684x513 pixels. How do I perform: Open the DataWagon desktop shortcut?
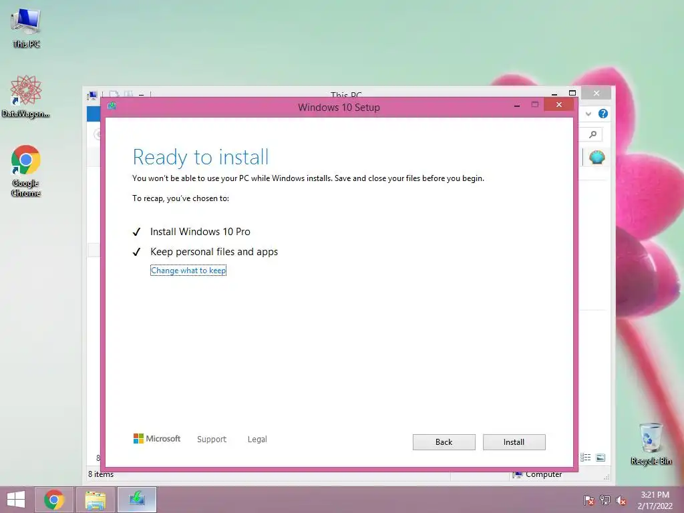(26, 96)
